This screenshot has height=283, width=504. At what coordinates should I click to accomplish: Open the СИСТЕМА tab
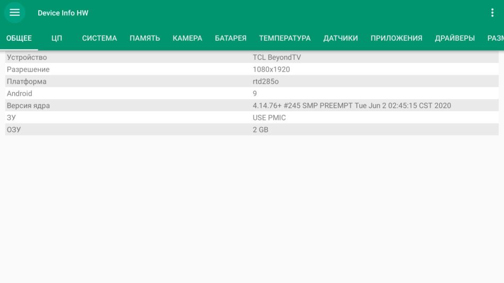99,38
